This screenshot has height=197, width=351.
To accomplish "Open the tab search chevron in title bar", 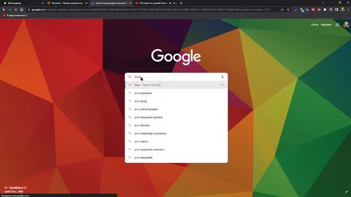I will [322, 3].
